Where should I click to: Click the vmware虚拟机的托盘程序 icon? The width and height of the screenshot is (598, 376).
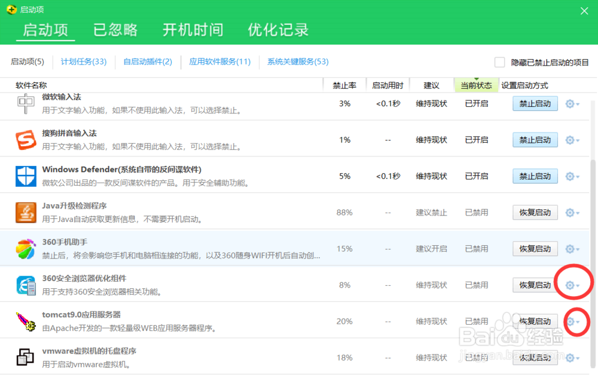pos(26,357)
